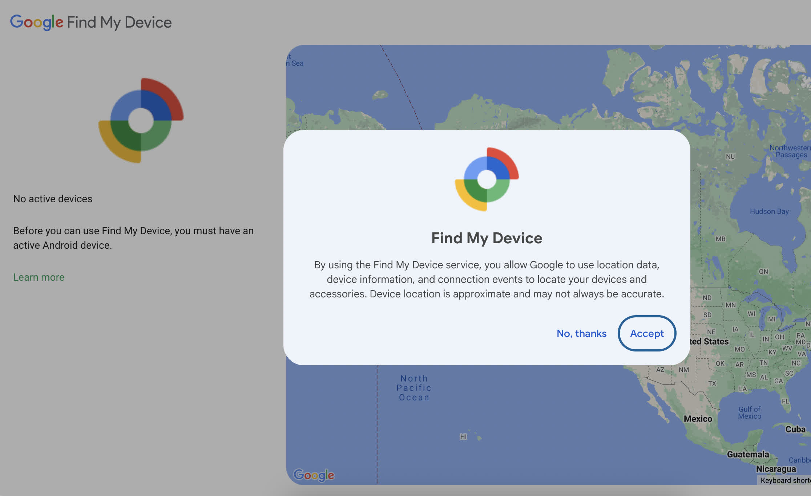811x496 pixels.
Task: Click the "active Android device" sidebar message
Action: (133, 238)
